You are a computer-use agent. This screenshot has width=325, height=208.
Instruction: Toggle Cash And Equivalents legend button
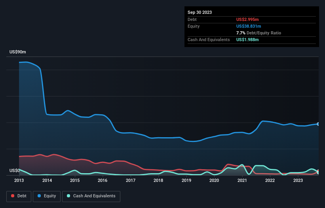pos(91,196)
